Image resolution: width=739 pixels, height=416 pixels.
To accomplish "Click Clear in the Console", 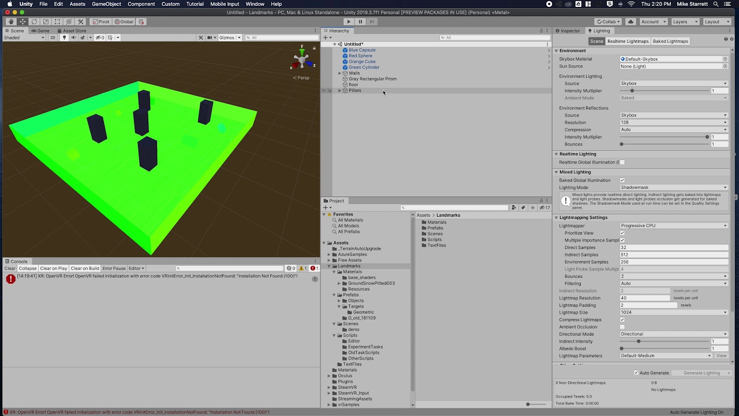I will click(10, 268).
